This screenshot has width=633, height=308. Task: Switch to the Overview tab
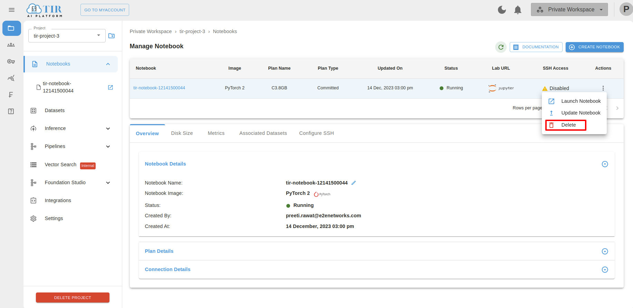point(147,133)
